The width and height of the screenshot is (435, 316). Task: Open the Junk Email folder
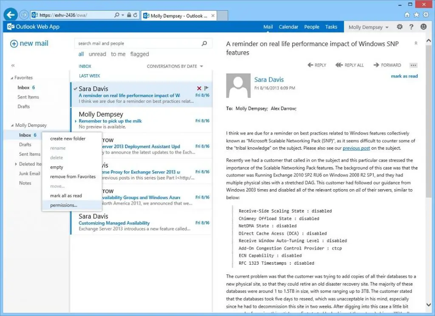29,173
